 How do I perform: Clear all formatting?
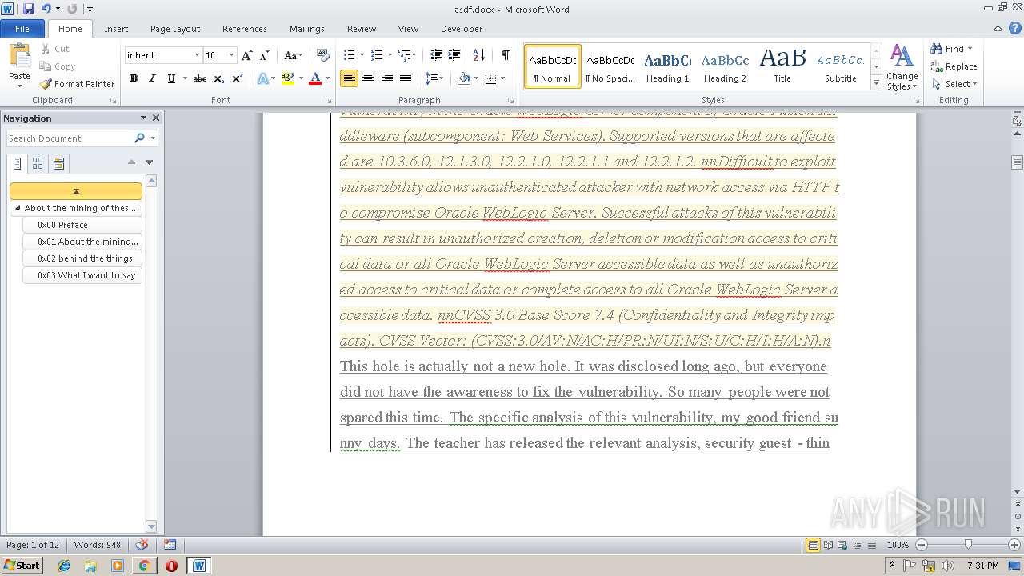click(x=323, y=55)
